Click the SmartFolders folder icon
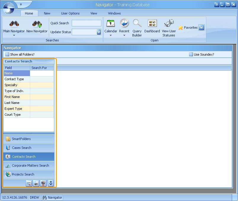This screenshot has height=201, width=238. pyautogui.click(x=8, y=139)
